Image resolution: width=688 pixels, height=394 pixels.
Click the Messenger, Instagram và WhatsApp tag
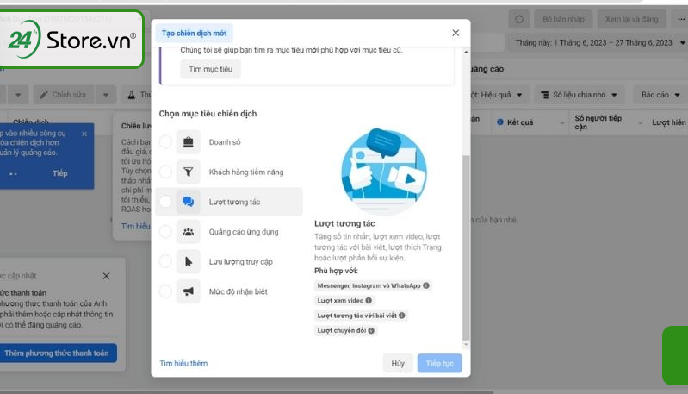(x=373, y=285)
